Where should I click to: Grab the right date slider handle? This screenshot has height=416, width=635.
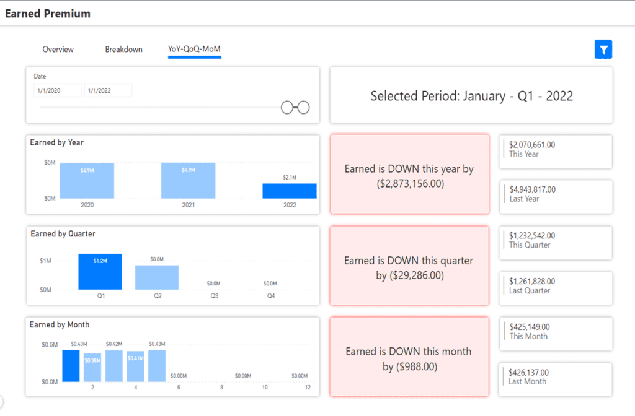(304, 108)
